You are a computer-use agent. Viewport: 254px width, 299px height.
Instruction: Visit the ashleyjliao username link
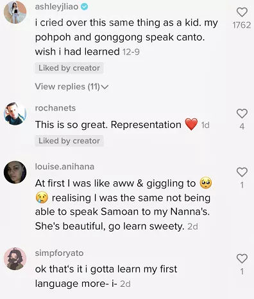56,6
